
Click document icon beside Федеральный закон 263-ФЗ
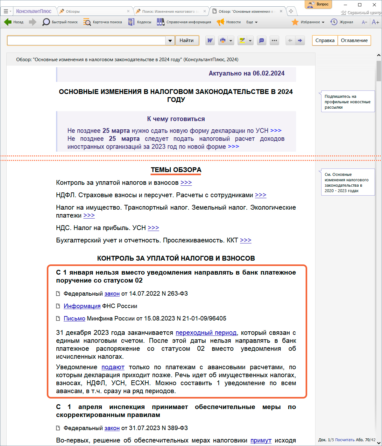pyautogui.click(x=58, y=294)
